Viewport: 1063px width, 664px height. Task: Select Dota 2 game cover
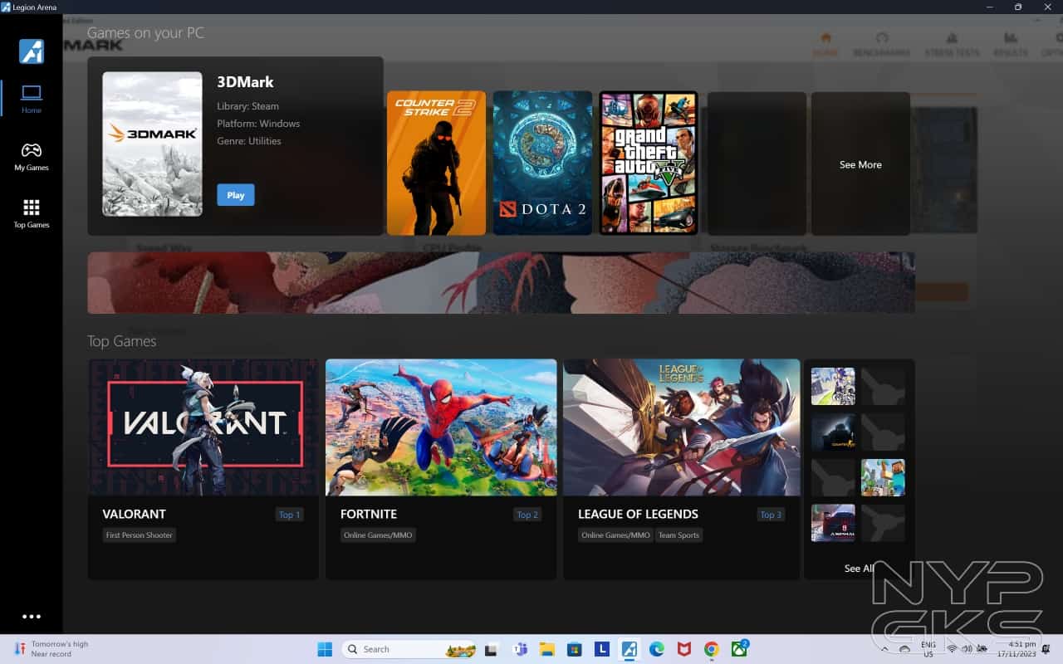542,164
